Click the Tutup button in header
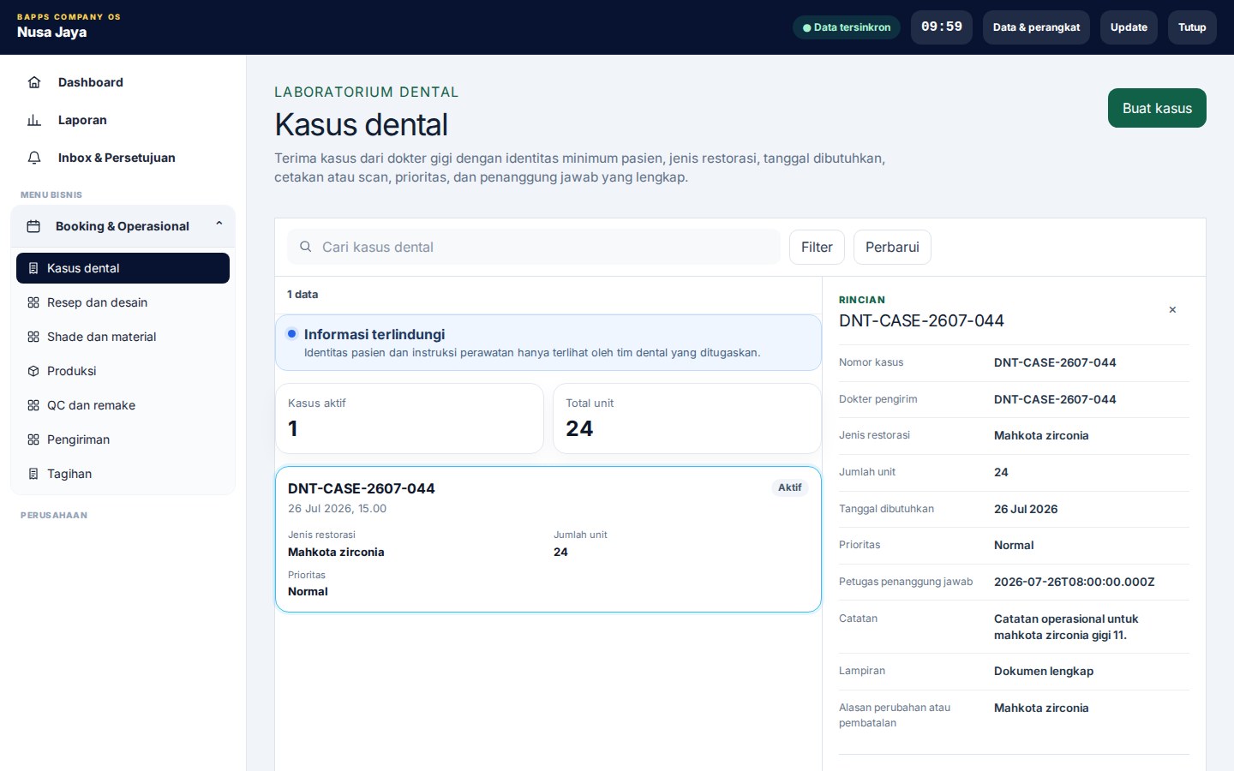The height and width of the screenshot is (771, 1234). (1192, 27)
